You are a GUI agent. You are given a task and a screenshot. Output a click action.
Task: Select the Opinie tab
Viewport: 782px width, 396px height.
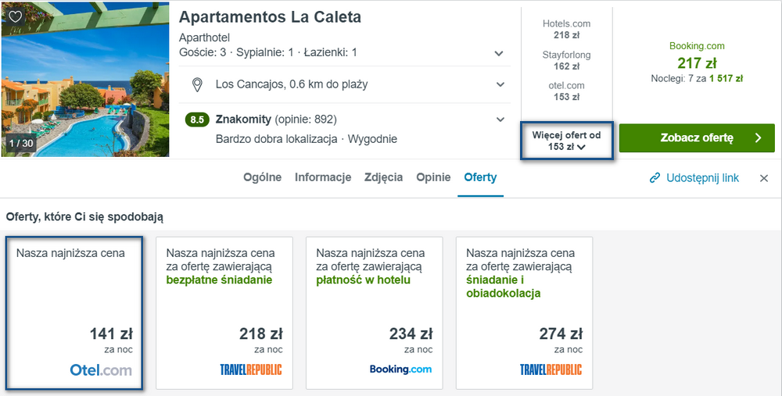(433, 177)
